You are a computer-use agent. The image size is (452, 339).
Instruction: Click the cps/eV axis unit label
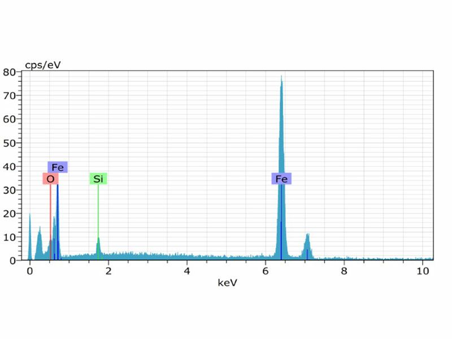pos(43,65)
